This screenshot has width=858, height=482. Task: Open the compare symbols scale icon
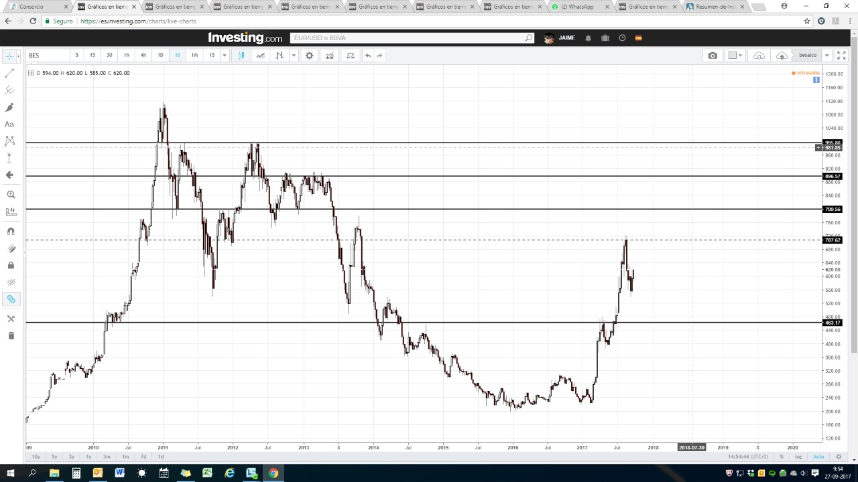coord(350,56)
